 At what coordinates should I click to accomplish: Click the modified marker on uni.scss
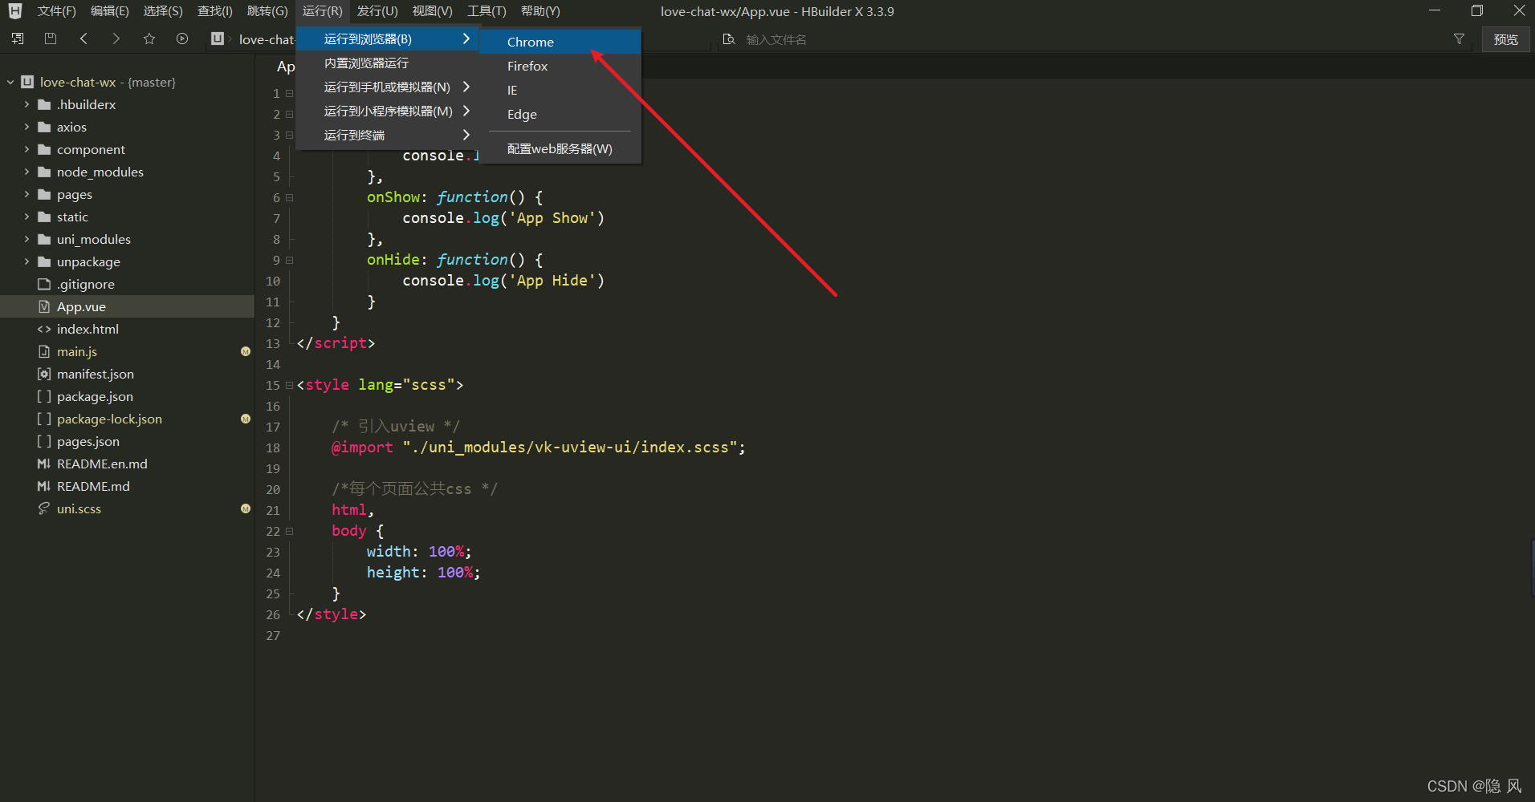246,508
